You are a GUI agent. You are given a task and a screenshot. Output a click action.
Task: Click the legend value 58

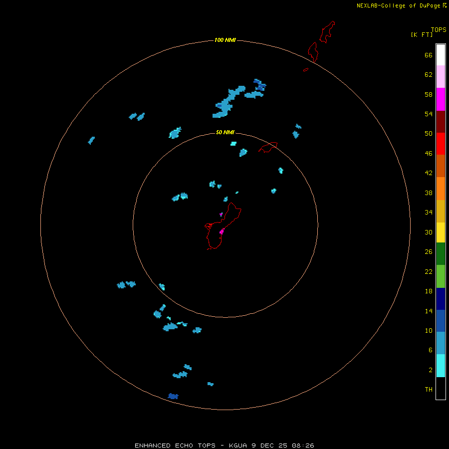click(x=429, y=94)
